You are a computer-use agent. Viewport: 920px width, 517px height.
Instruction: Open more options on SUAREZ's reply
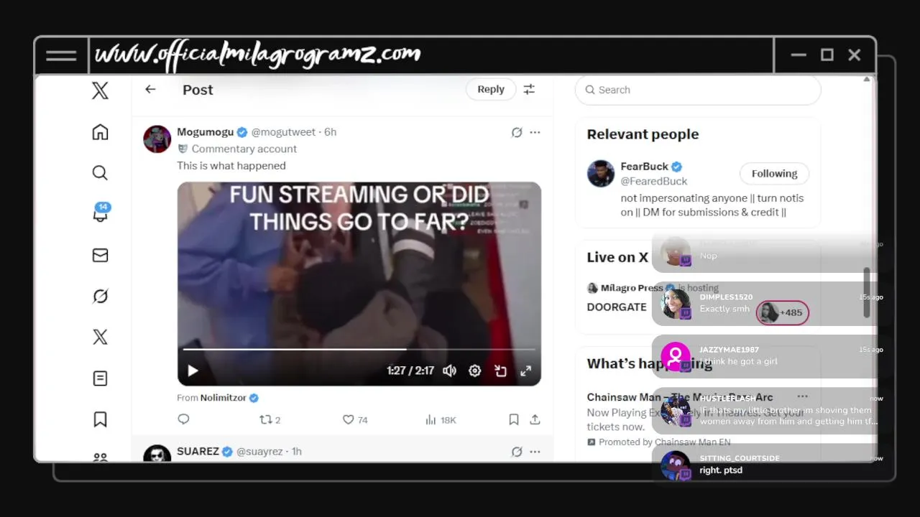pyautogui.click(x=535, y=452)
